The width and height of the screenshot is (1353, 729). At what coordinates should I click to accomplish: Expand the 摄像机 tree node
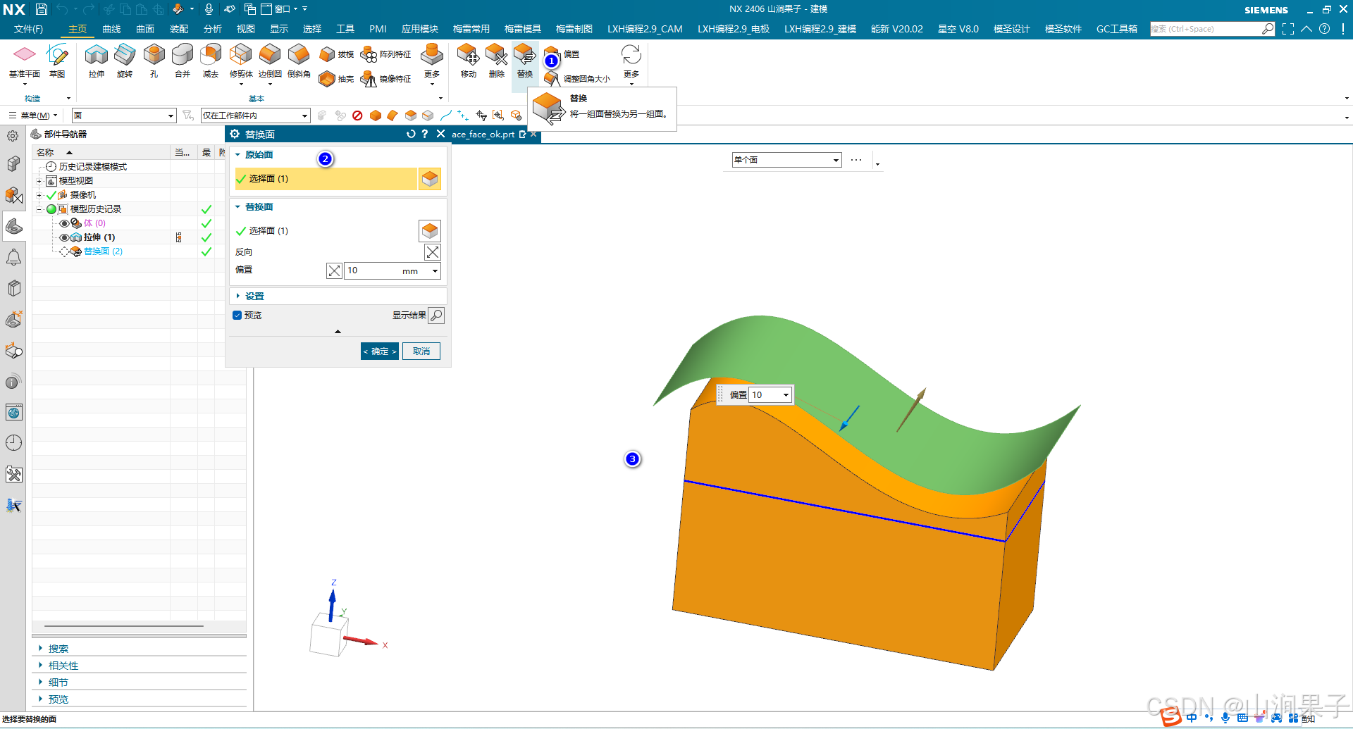point(39,195)
